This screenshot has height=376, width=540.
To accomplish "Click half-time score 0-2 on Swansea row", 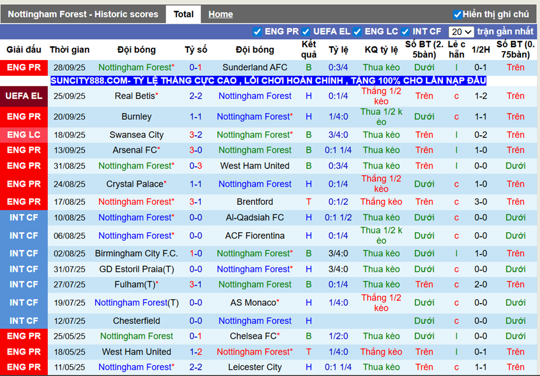I will click(x=480, y=135).
